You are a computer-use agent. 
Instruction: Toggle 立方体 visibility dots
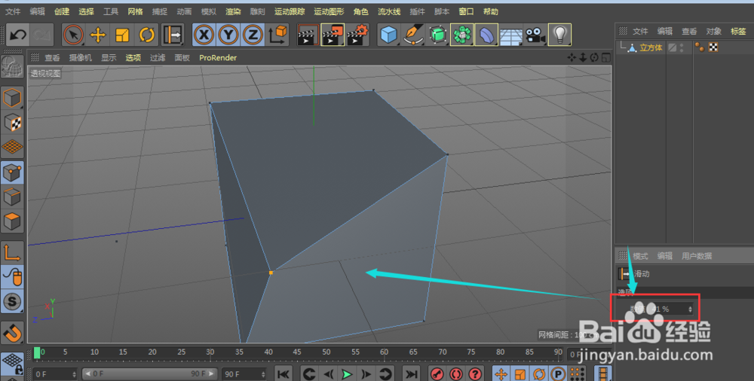682,47
